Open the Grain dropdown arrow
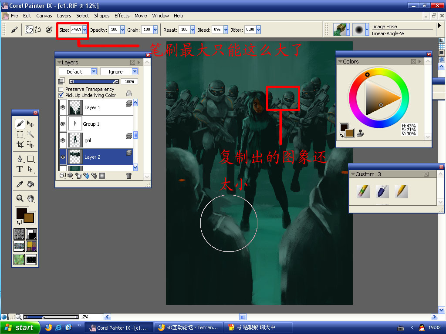This screenshot has height=334, width=446. [x=155, y=30]
